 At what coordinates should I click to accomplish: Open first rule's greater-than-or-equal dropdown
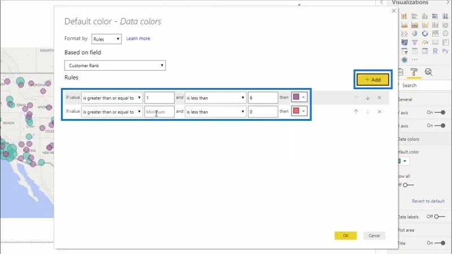[x=112, y=98]
